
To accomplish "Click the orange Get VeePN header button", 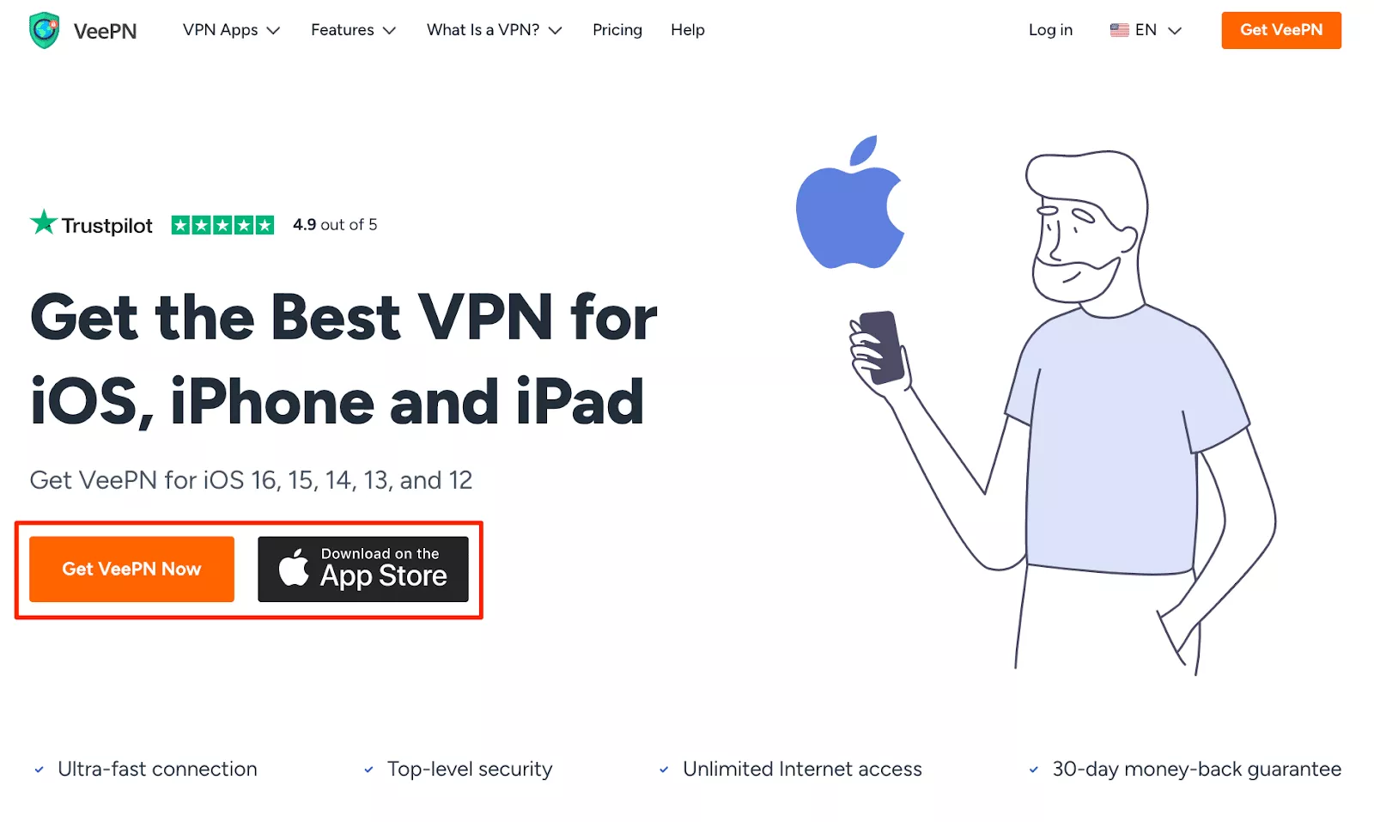I will [x=1281, y=30].
